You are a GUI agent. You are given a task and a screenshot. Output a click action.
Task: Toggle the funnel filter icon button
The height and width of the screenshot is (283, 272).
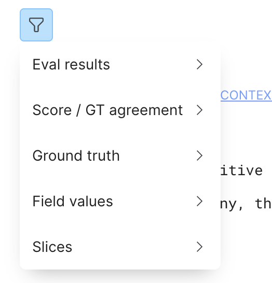click(36, 25)
